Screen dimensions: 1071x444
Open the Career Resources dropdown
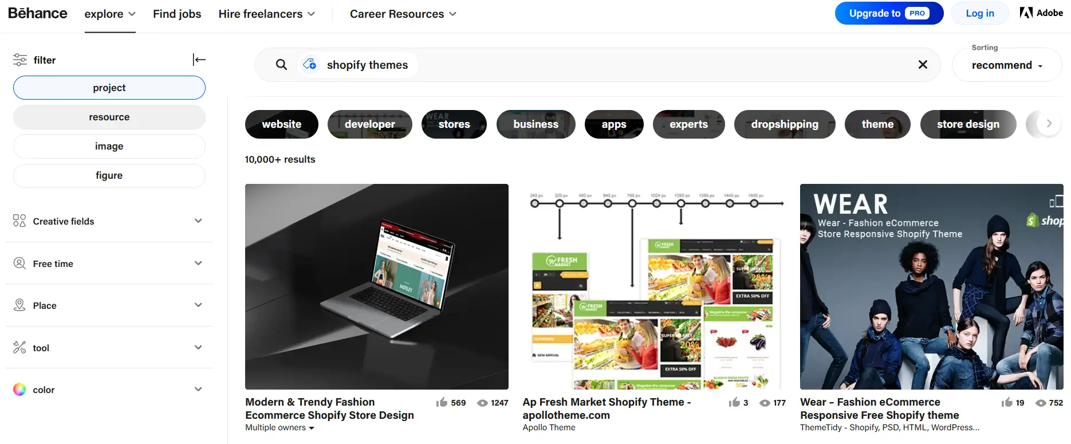click(x=403, y=14)
